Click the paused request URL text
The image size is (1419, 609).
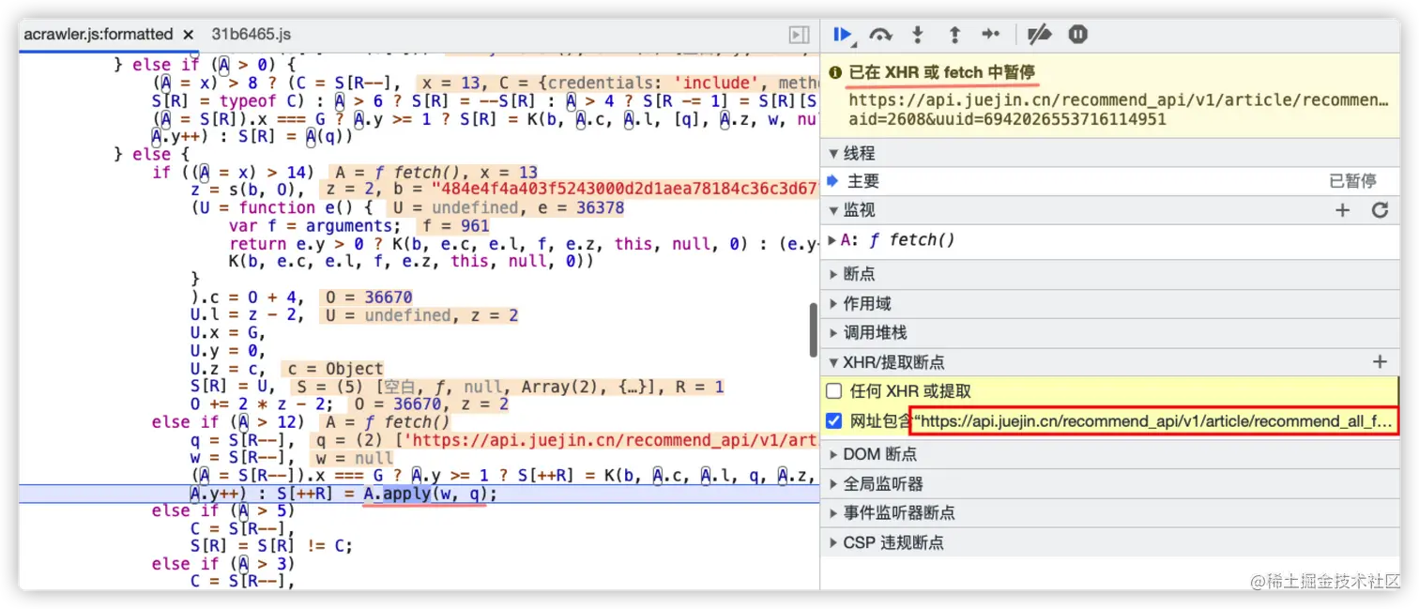click(x=1117, y=110)
